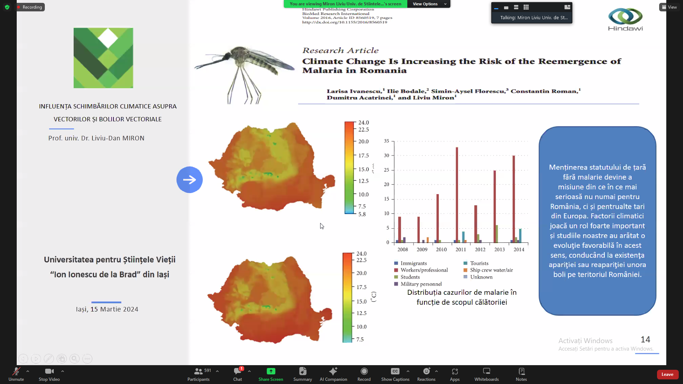This screenshot has height=384, width=683.
Task: Open meeting Summary
Action: tap(302, 374)
